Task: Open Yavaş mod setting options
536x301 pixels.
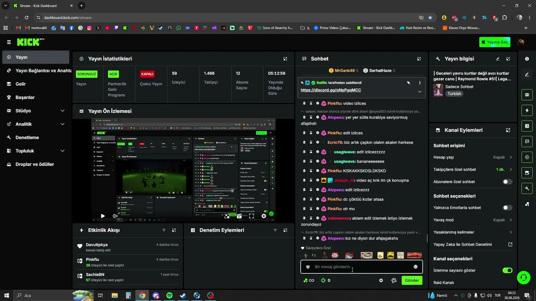Action: click(x=473, y=220)
